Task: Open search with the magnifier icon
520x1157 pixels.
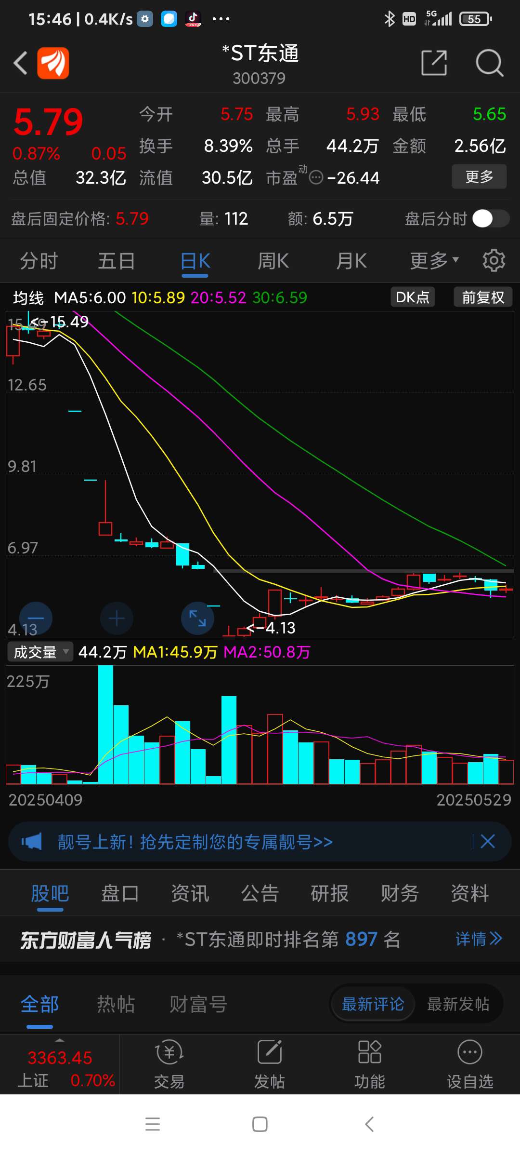Action: click(x=489, y=63)
